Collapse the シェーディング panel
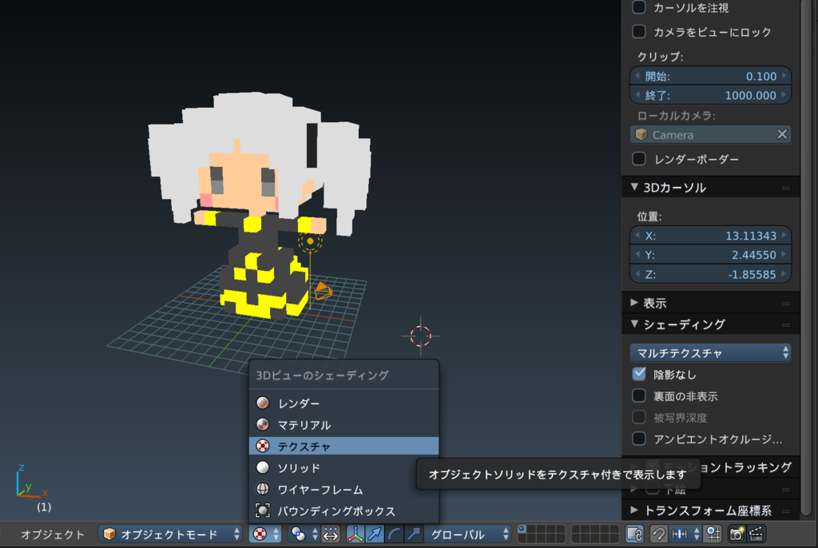The width and height of the screenshot is (818, 548). [634, 324]
